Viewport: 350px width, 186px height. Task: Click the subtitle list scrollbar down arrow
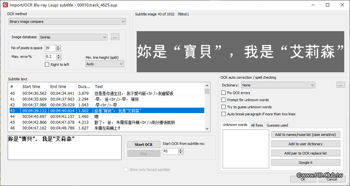(207, 129)
